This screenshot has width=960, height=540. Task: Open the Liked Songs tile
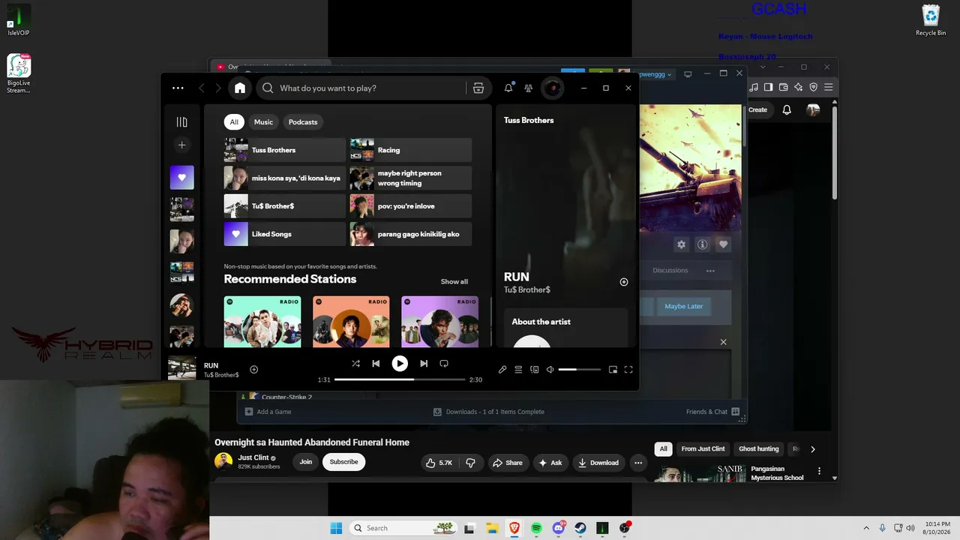click(x=285, y=234)
